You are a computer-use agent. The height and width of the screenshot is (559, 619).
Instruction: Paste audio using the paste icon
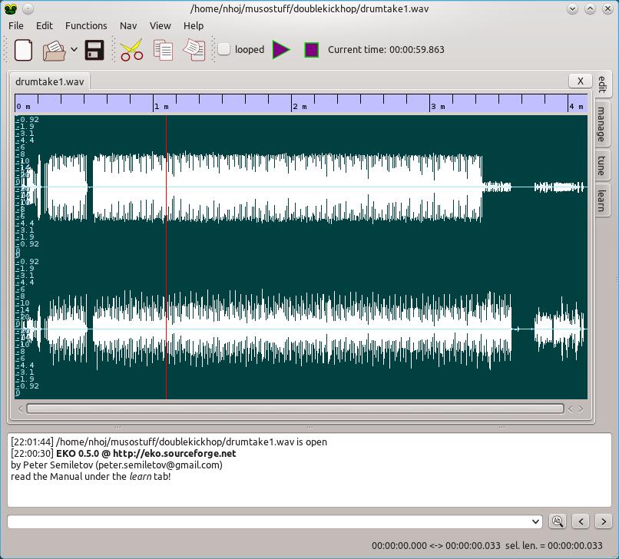(x=194, y=50)
